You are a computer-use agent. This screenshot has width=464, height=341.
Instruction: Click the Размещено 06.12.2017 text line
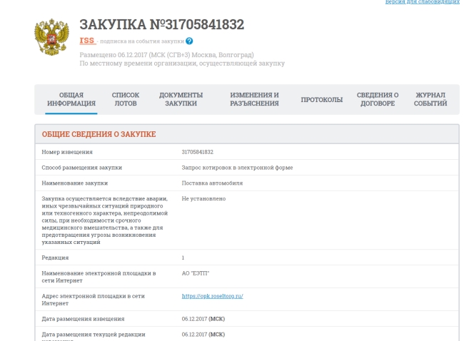coord(166,55)
